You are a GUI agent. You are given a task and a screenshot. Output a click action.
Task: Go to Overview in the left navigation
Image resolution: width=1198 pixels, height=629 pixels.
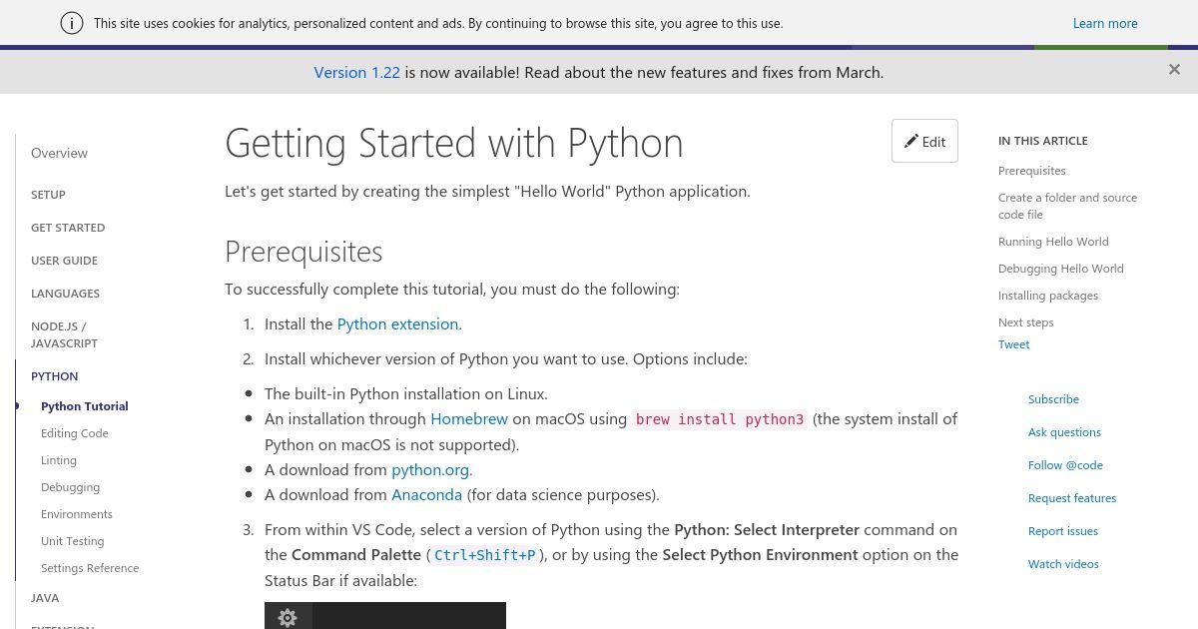click(x=59, y=153)
